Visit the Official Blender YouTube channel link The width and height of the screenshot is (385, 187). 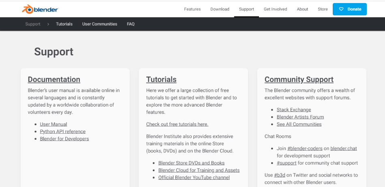click(194, 177)
